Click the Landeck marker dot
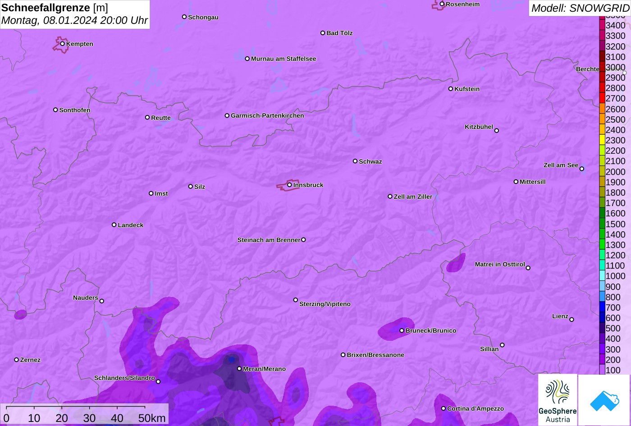This screenshot has width=631, height=426. pos(114,225)
